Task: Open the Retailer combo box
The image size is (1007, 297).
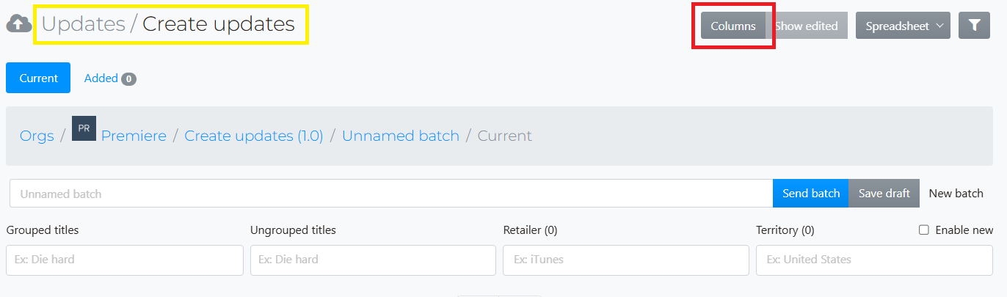Action: pyautogui.click(x=625, y=260)
